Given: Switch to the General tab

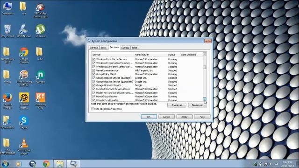Looking at the screenshot, I should tap(94, 48).
